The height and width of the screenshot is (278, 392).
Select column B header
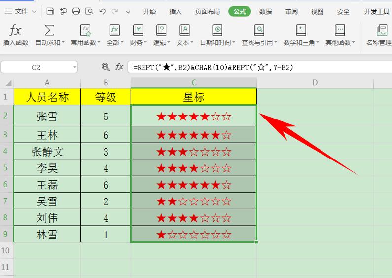[106, 83]
